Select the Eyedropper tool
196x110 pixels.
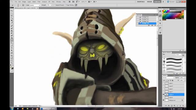point(12,23)
